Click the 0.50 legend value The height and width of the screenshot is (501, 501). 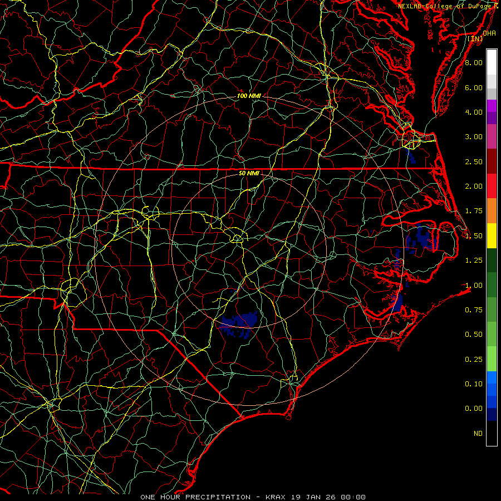(474, 335)
